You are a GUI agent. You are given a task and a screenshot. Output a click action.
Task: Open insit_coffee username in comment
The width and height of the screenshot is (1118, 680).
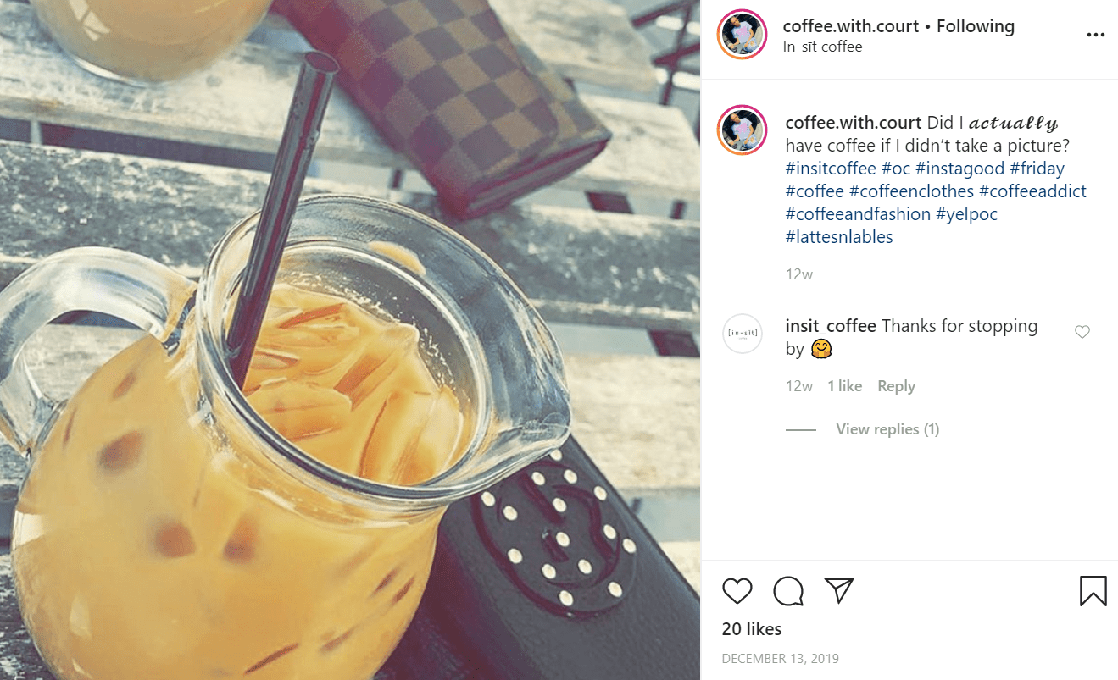point(831,326)
